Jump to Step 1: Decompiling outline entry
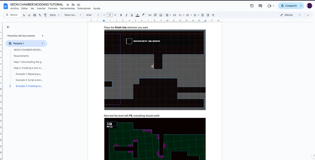The image size is (315, 160). [28, 62]
